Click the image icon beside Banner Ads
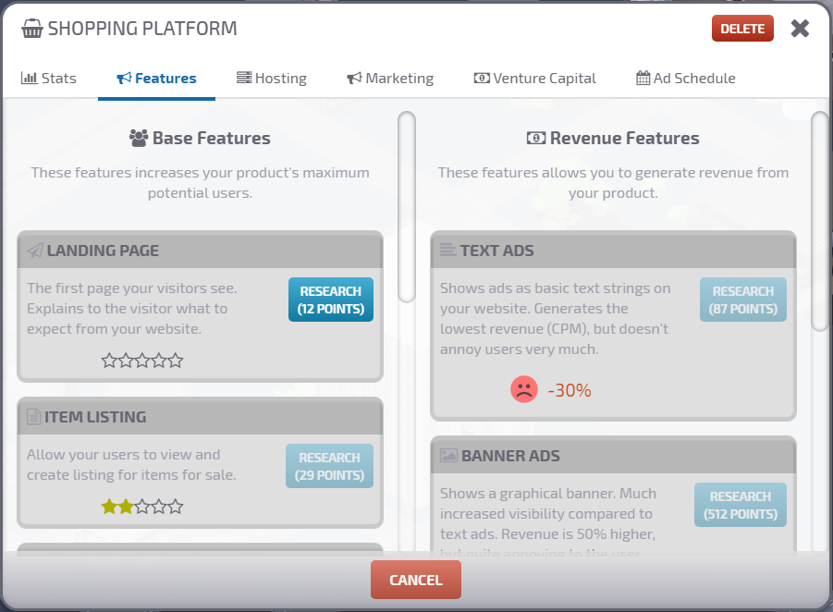Screen dimensions: 833x612 [x=448, y=456]
